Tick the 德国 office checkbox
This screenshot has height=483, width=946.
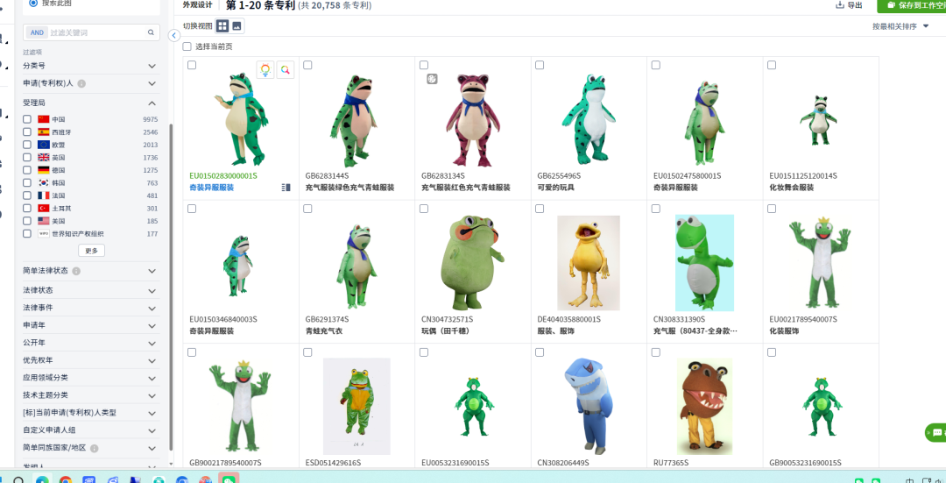(x=27, y=170)
